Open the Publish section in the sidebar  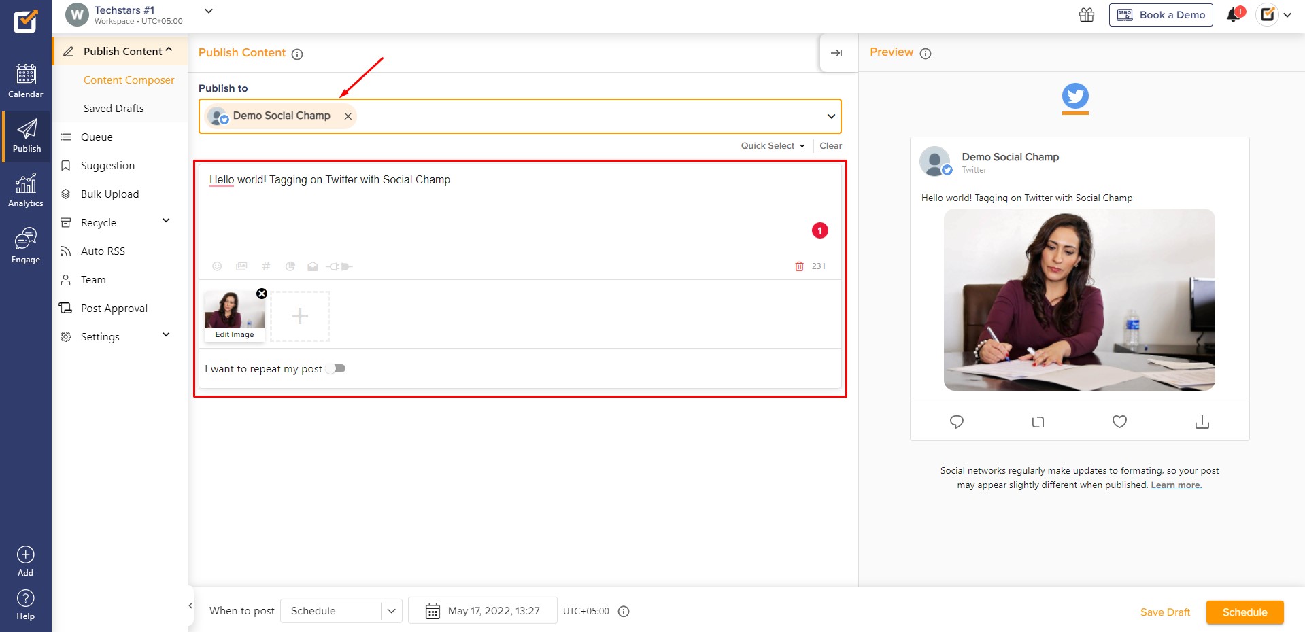click(27, 136)
